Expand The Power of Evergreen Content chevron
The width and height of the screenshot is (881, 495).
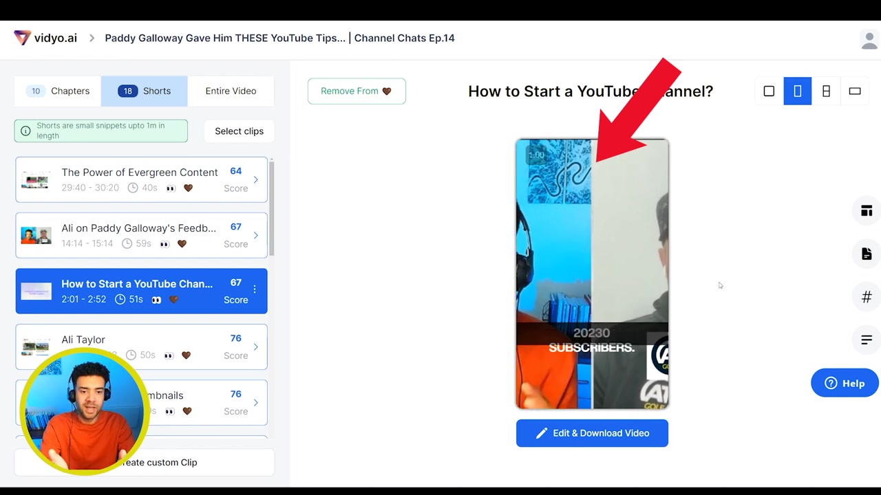click(255, 179)
